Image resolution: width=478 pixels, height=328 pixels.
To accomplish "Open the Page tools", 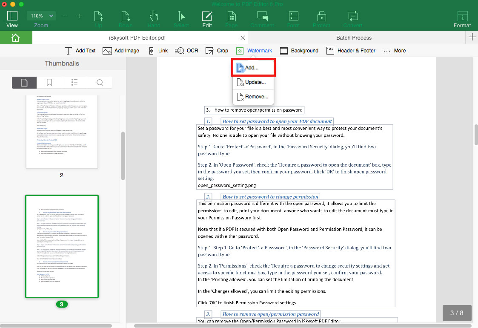I will (232, 19).
